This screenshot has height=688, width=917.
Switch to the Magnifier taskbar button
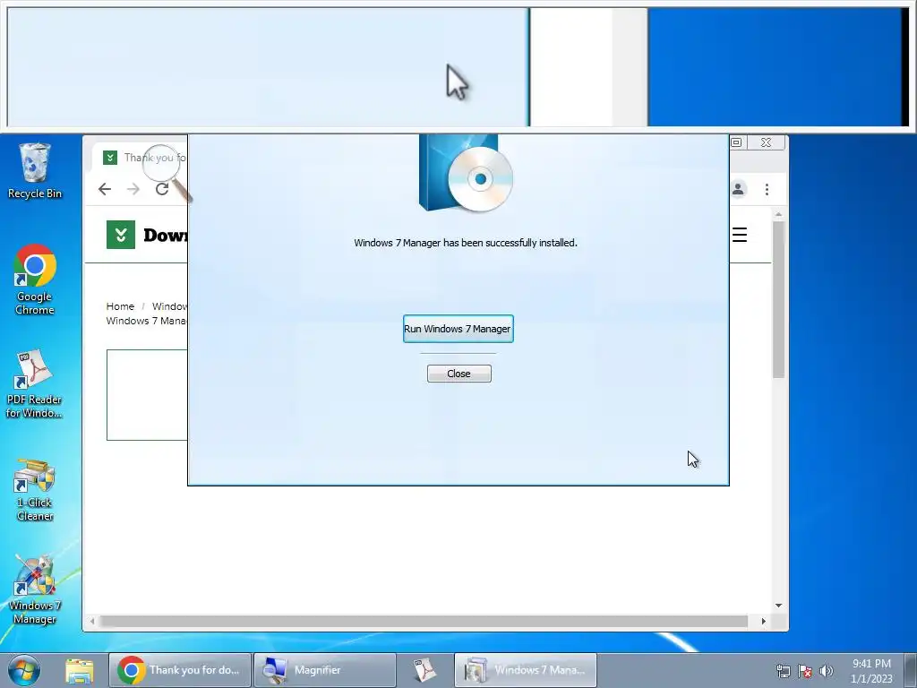[x=325, y=670]
